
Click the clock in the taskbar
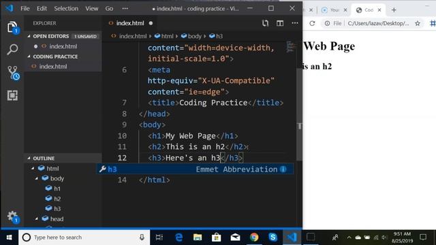pyautogui.click(x=402, y=238)
